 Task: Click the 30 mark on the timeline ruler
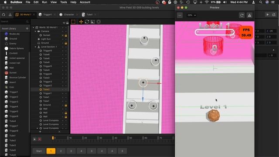[x=101, y=138]
